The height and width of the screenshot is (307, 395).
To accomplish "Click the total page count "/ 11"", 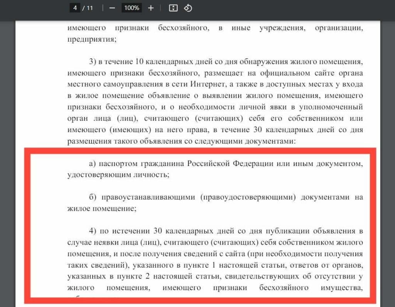I will point(88,8).
